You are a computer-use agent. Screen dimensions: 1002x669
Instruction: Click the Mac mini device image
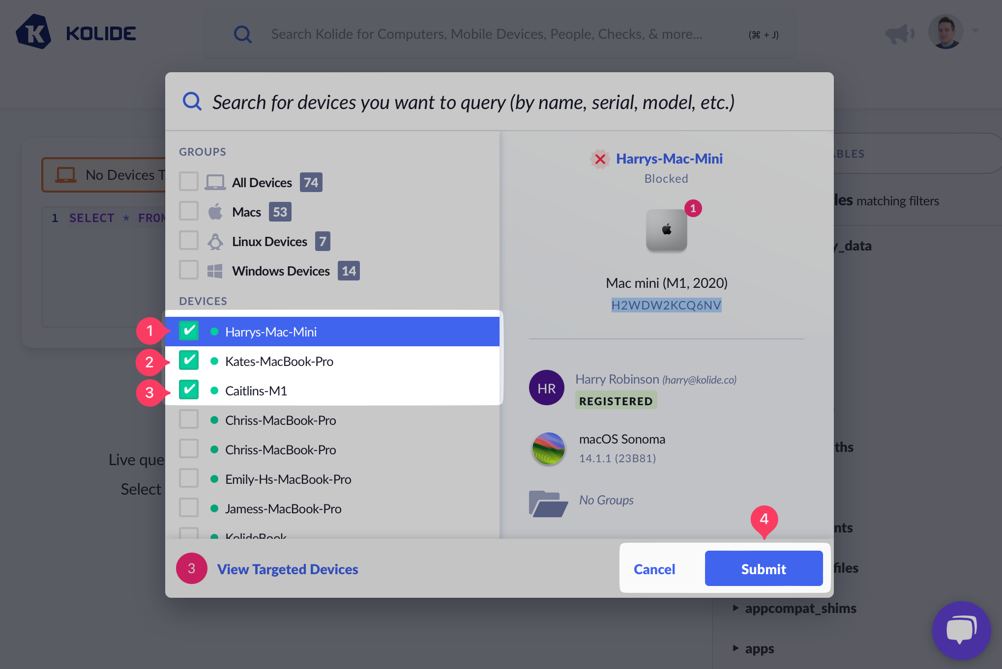pyautogui.click(x=666, y=230)
